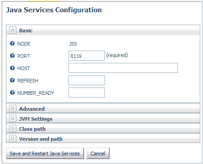The height and width of the screenshot is (164, 203).
Task: Expand Version and path chevron icon
Action: pos(13,138)
